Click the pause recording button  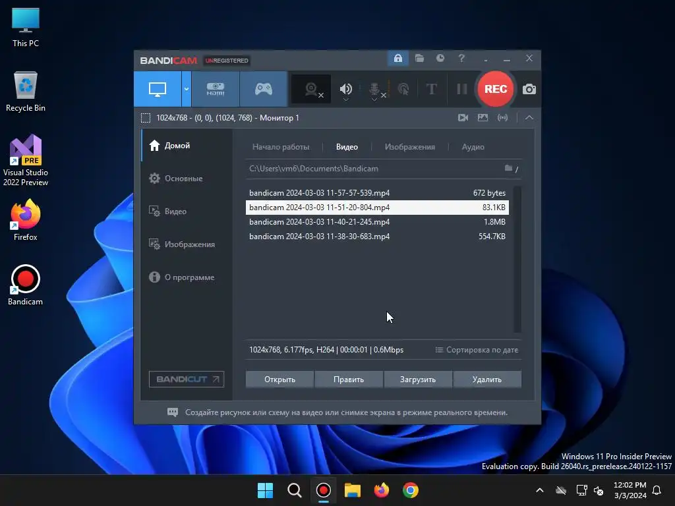(462, 89)
